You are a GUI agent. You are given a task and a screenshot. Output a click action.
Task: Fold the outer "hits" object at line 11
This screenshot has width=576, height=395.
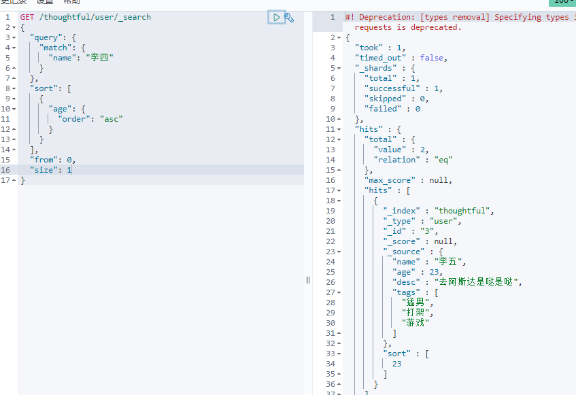[339, 129]
